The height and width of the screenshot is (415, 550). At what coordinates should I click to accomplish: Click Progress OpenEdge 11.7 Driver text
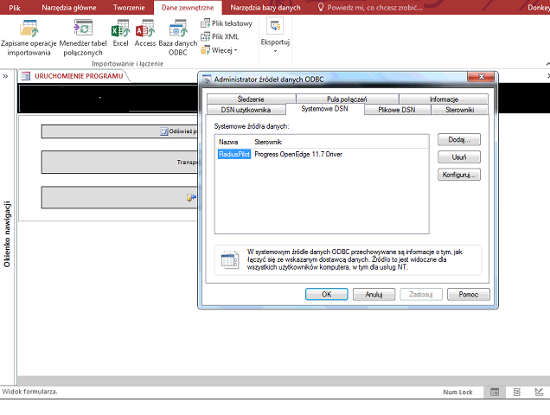coord(298,154)
